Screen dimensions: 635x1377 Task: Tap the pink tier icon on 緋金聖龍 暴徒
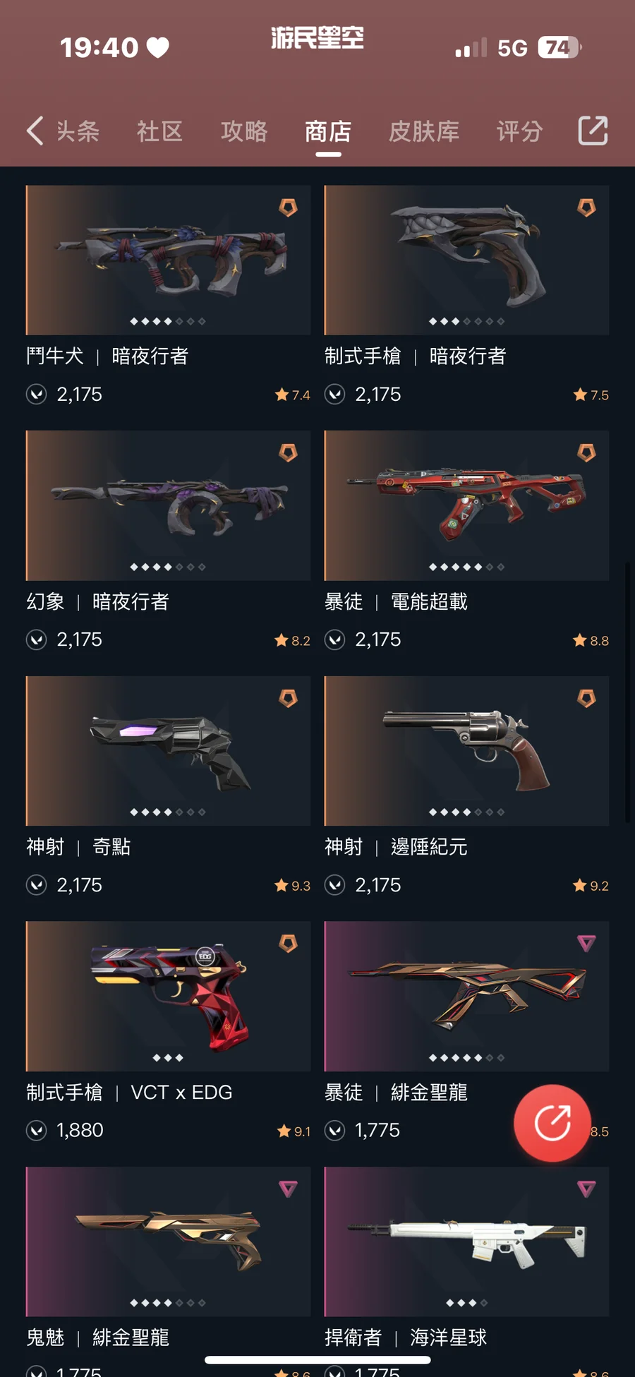pos(586,943)
